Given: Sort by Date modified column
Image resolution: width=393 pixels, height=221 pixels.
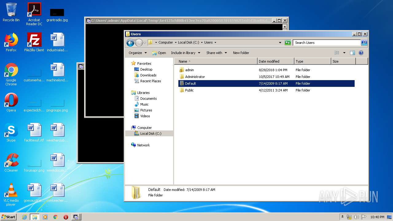Looking at the screenshot, I should click(x=276, y=61).
